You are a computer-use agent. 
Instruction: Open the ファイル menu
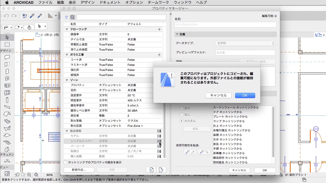pos(45,3)
